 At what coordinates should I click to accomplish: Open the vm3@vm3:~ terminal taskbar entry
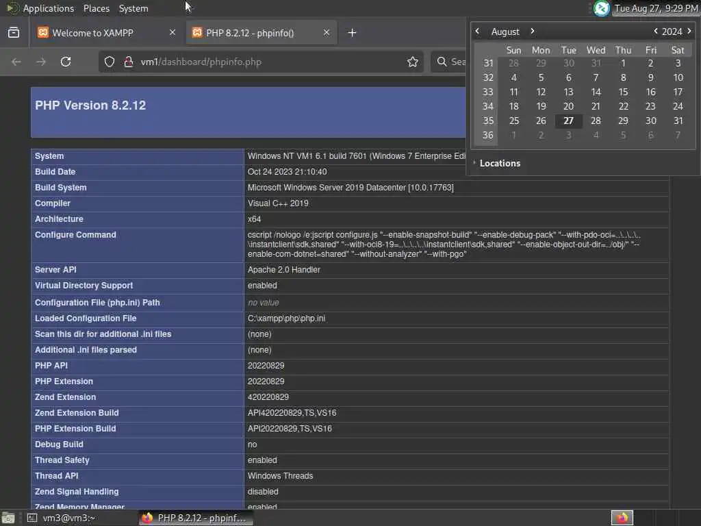(x=79, y=518)
